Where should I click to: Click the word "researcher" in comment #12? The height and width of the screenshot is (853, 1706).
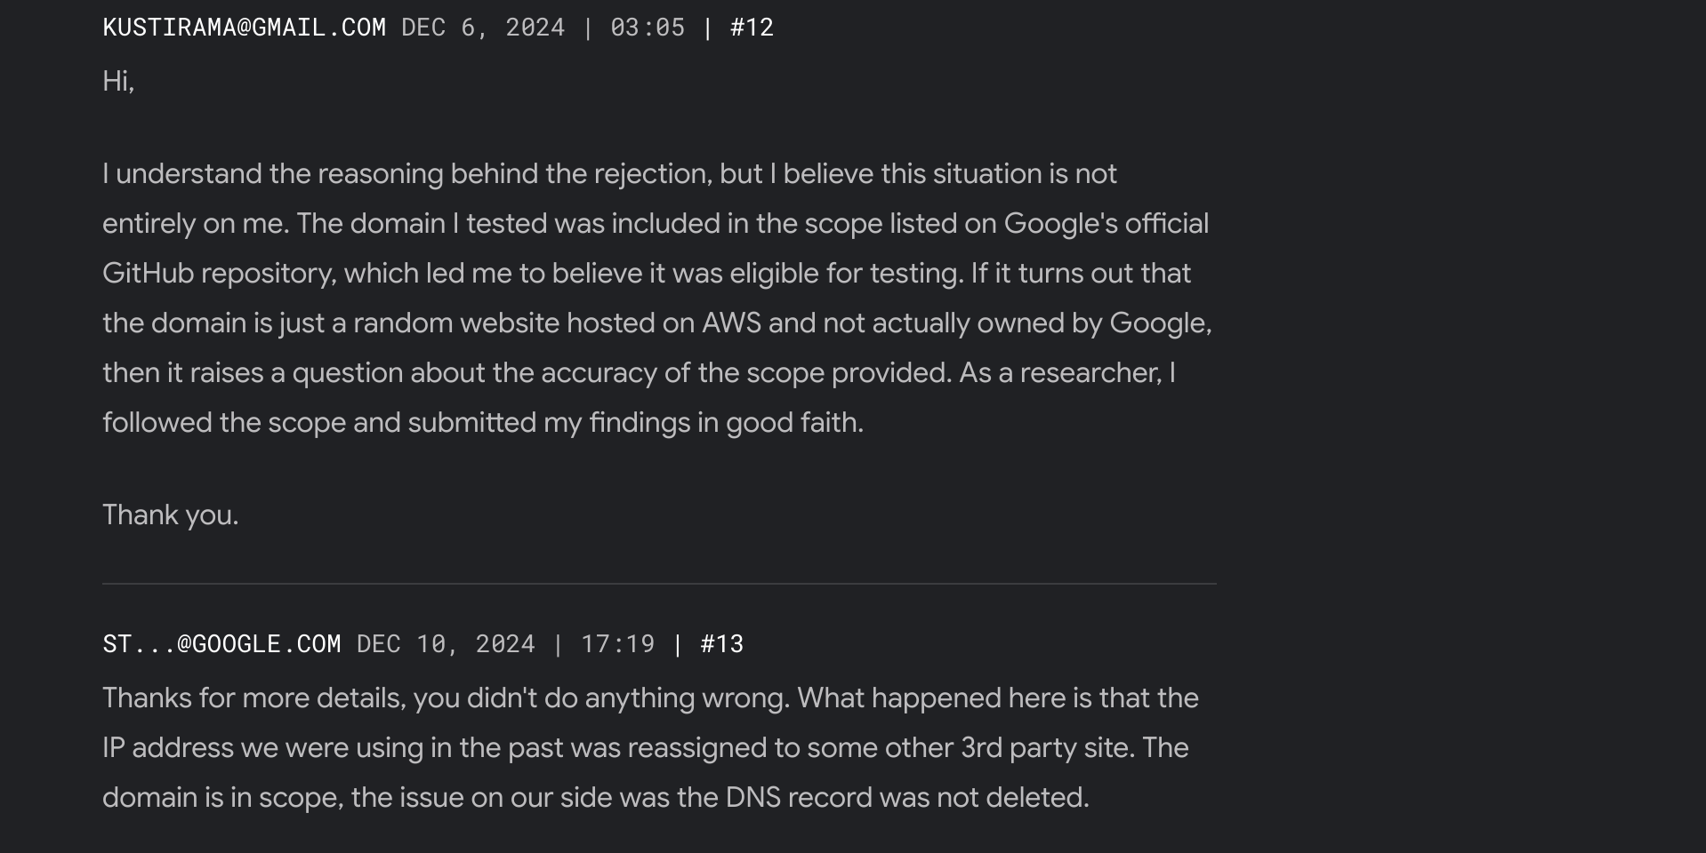(1090, 373)
